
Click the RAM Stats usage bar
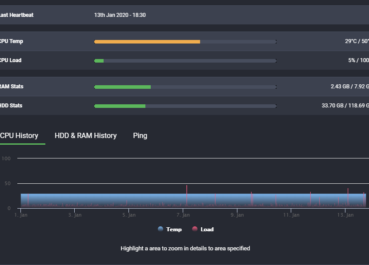(x=185, y=87)
